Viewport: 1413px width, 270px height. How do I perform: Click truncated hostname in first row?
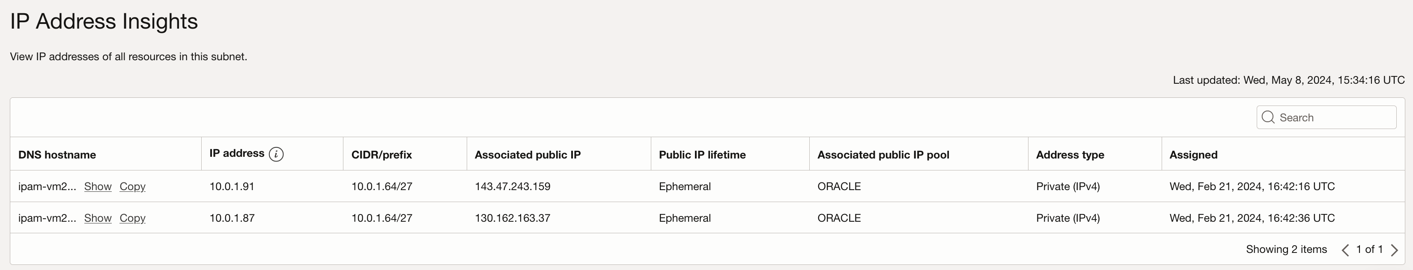coord(47,186)
